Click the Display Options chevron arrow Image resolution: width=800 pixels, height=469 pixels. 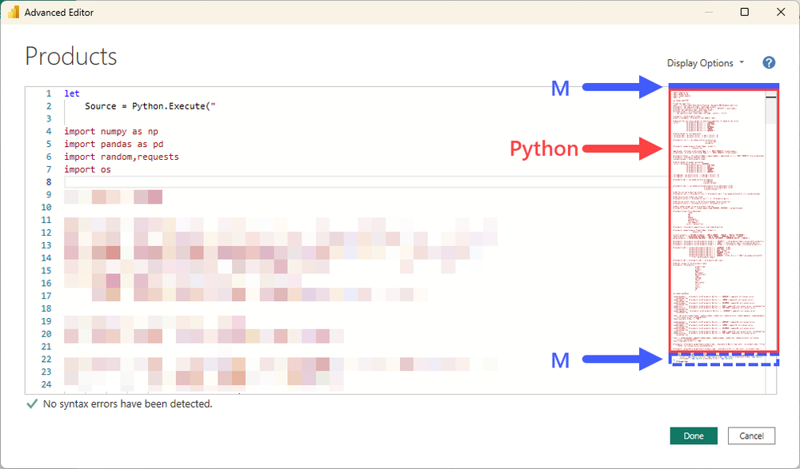pyautogui.click(x=743, y=62)
